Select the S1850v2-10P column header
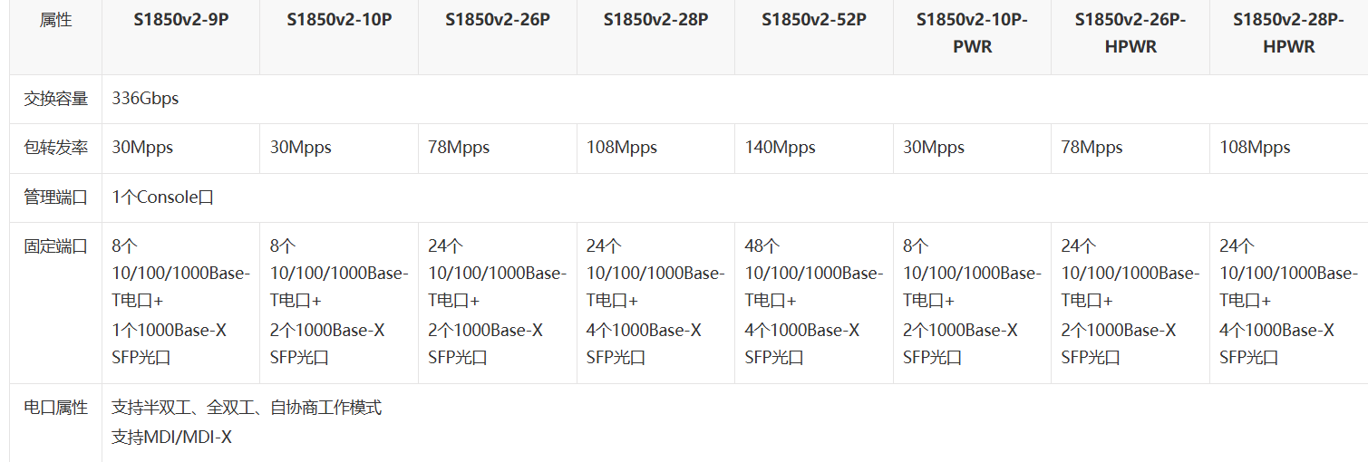Viewport: 1368px width, 462px height. tap(339, 20)
